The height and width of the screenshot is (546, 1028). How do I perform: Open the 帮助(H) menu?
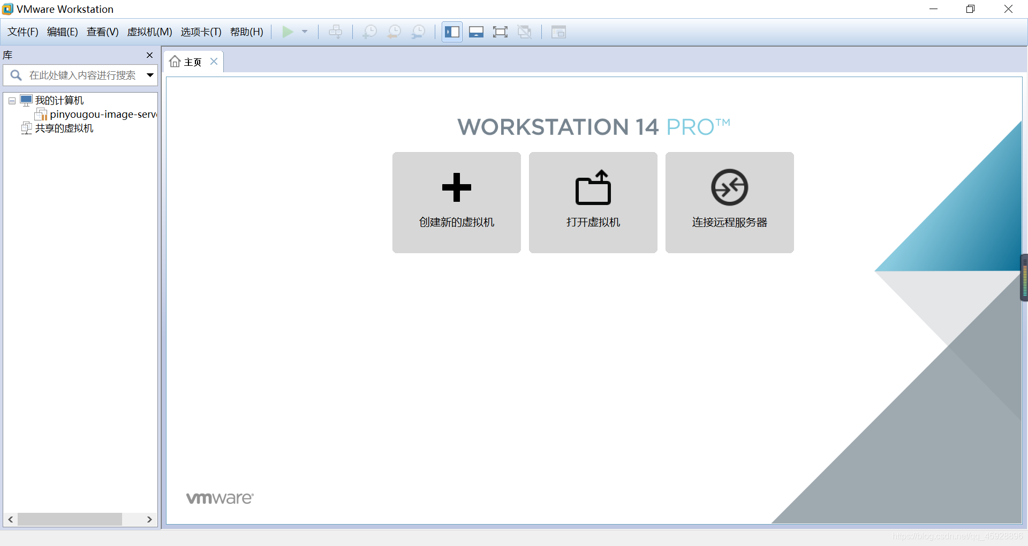coord(247,32)
